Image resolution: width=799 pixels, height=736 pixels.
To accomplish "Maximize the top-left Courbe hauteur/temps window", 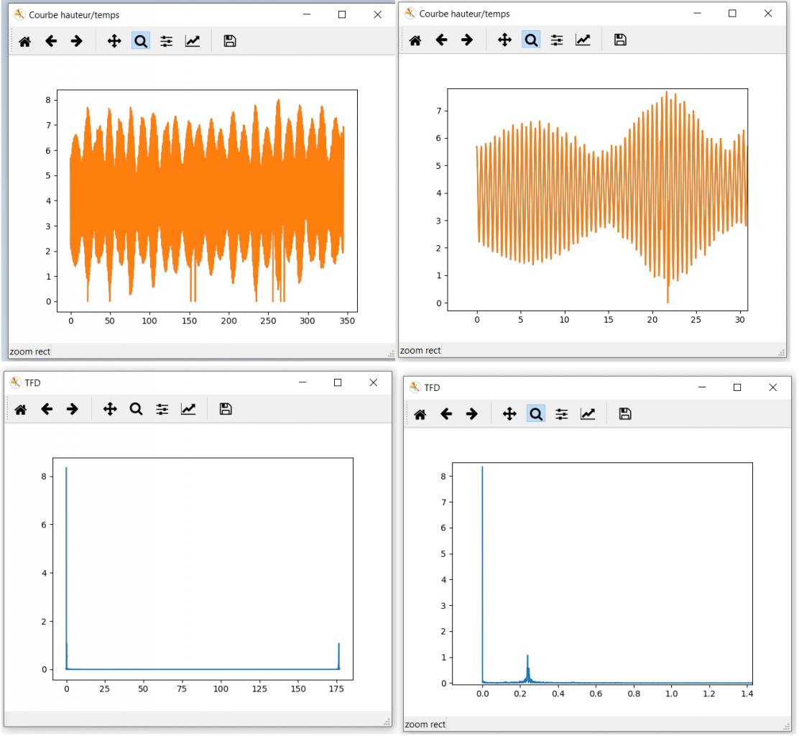I will tap(342, 15).
